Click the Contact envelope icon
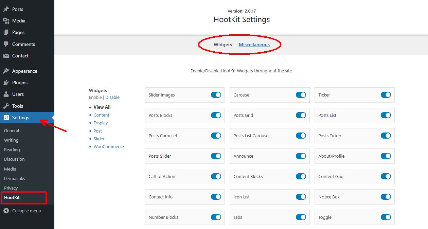The width and height of the screenshot is (428, 229). [x=6, y=56]
